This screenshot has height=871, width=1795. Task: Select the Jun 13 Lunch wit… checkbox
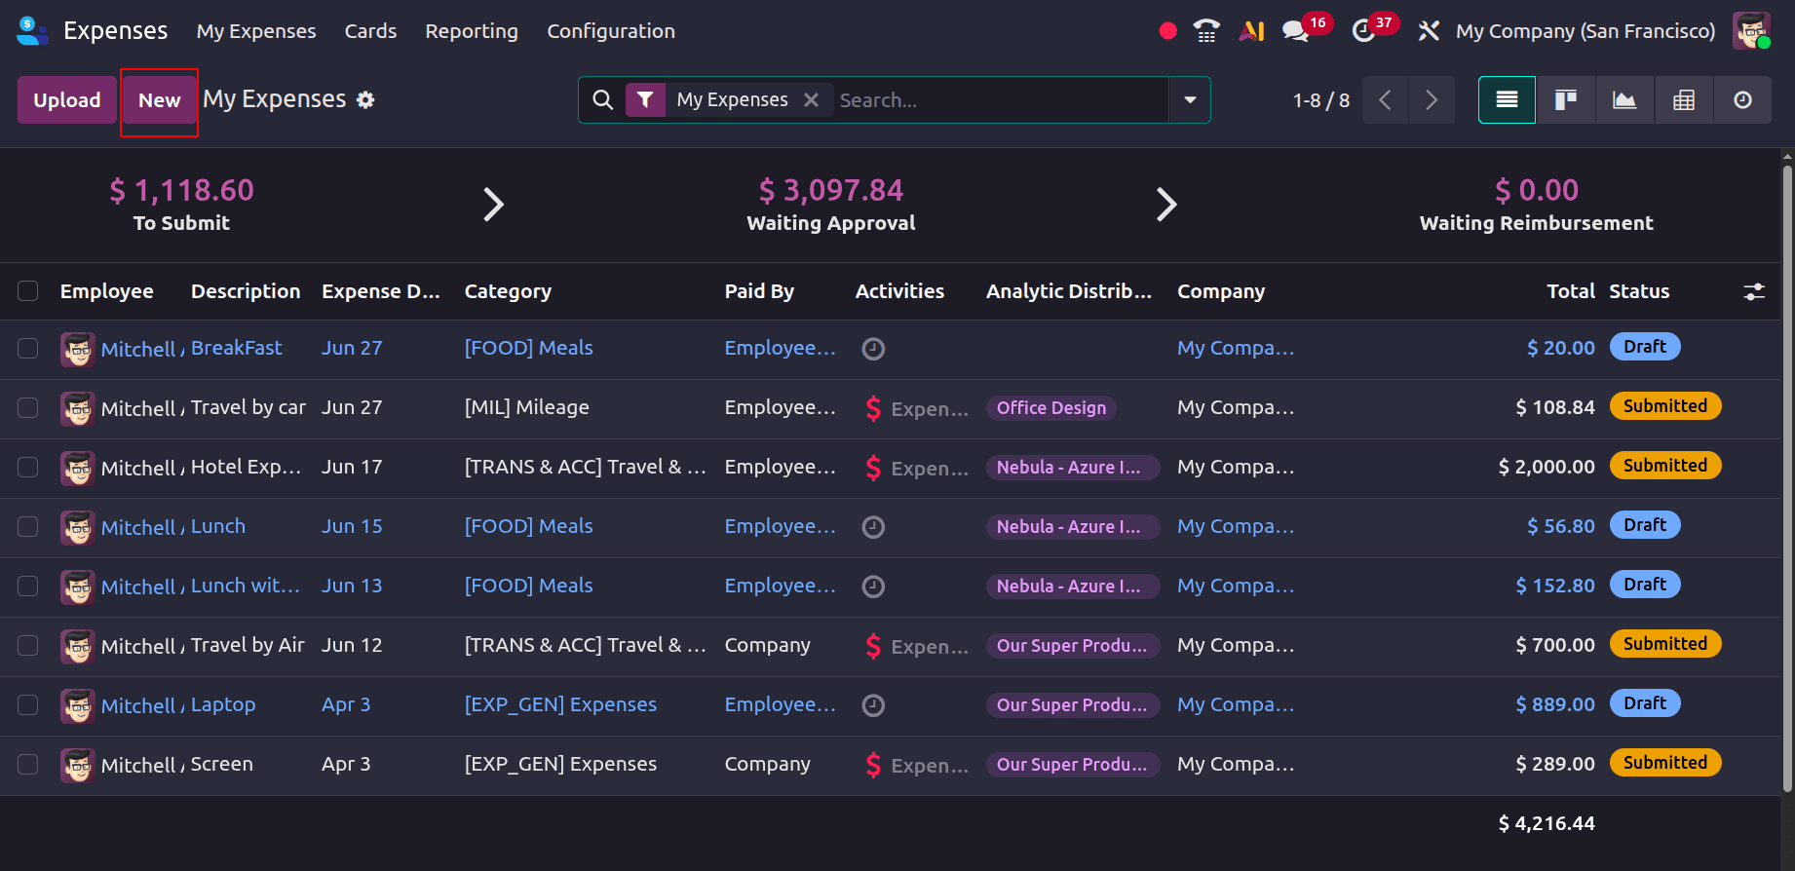[x=28, y=587]
